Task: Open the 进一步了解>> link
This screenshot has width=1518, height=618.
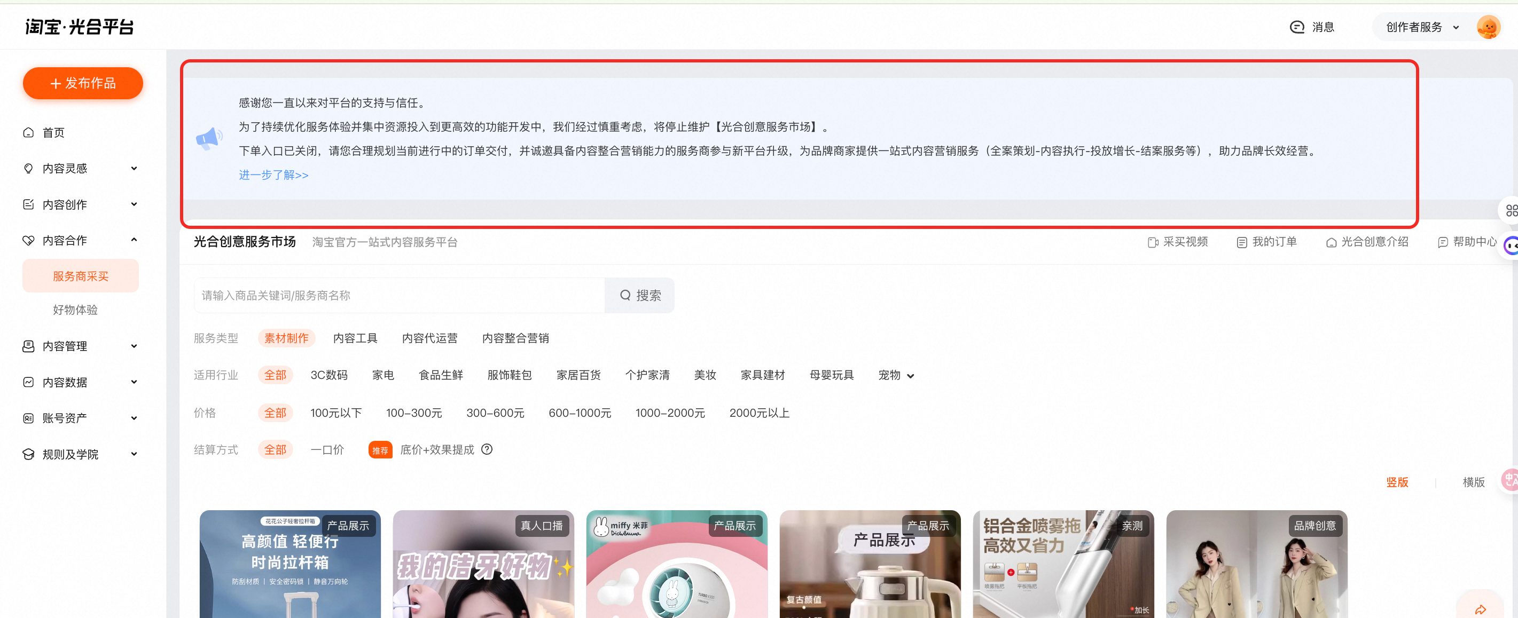Action: click(273, 176)
